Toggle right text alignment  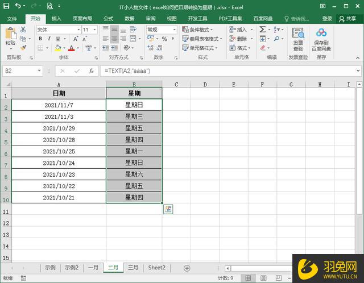[x=123, y=39]
